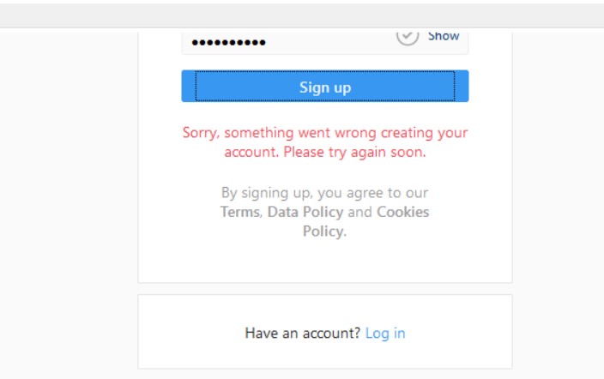Viewport: 604px width, 379px height.
Task: Open the Terms link
Action: (x=239, y=212)
